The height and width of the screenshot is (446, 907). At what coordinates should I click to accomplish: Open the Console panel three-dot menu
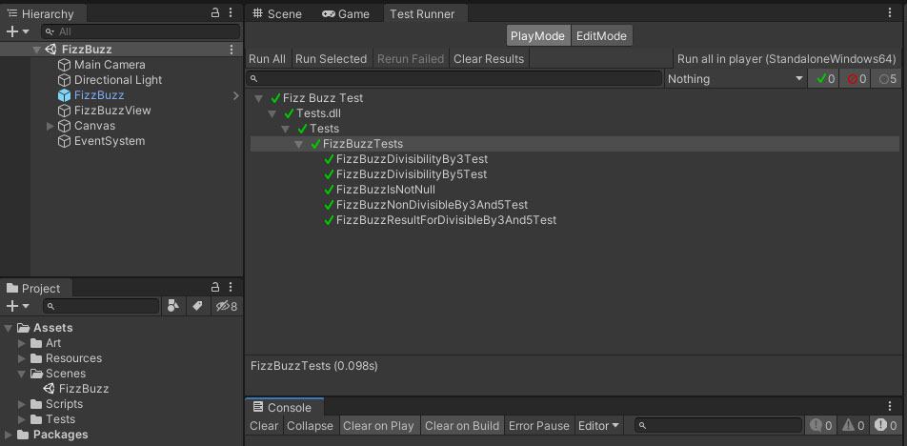[x=892, y=407]
